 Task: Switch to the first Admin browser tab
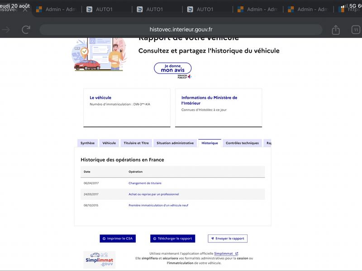[57, 9]
